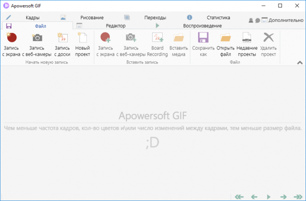The height and width of the screenshot is (201, 306).
Task: Minimize the Apowersoft GIF window
Action: point(264,6)
